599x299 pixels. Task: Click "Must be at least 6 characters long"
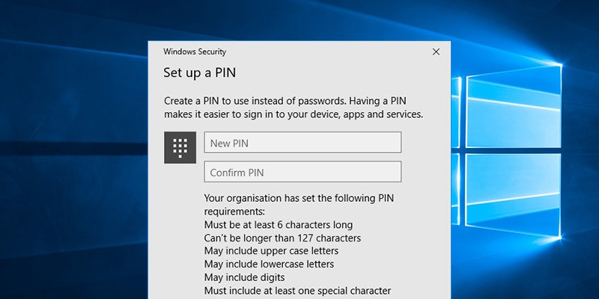coord(278,224)
